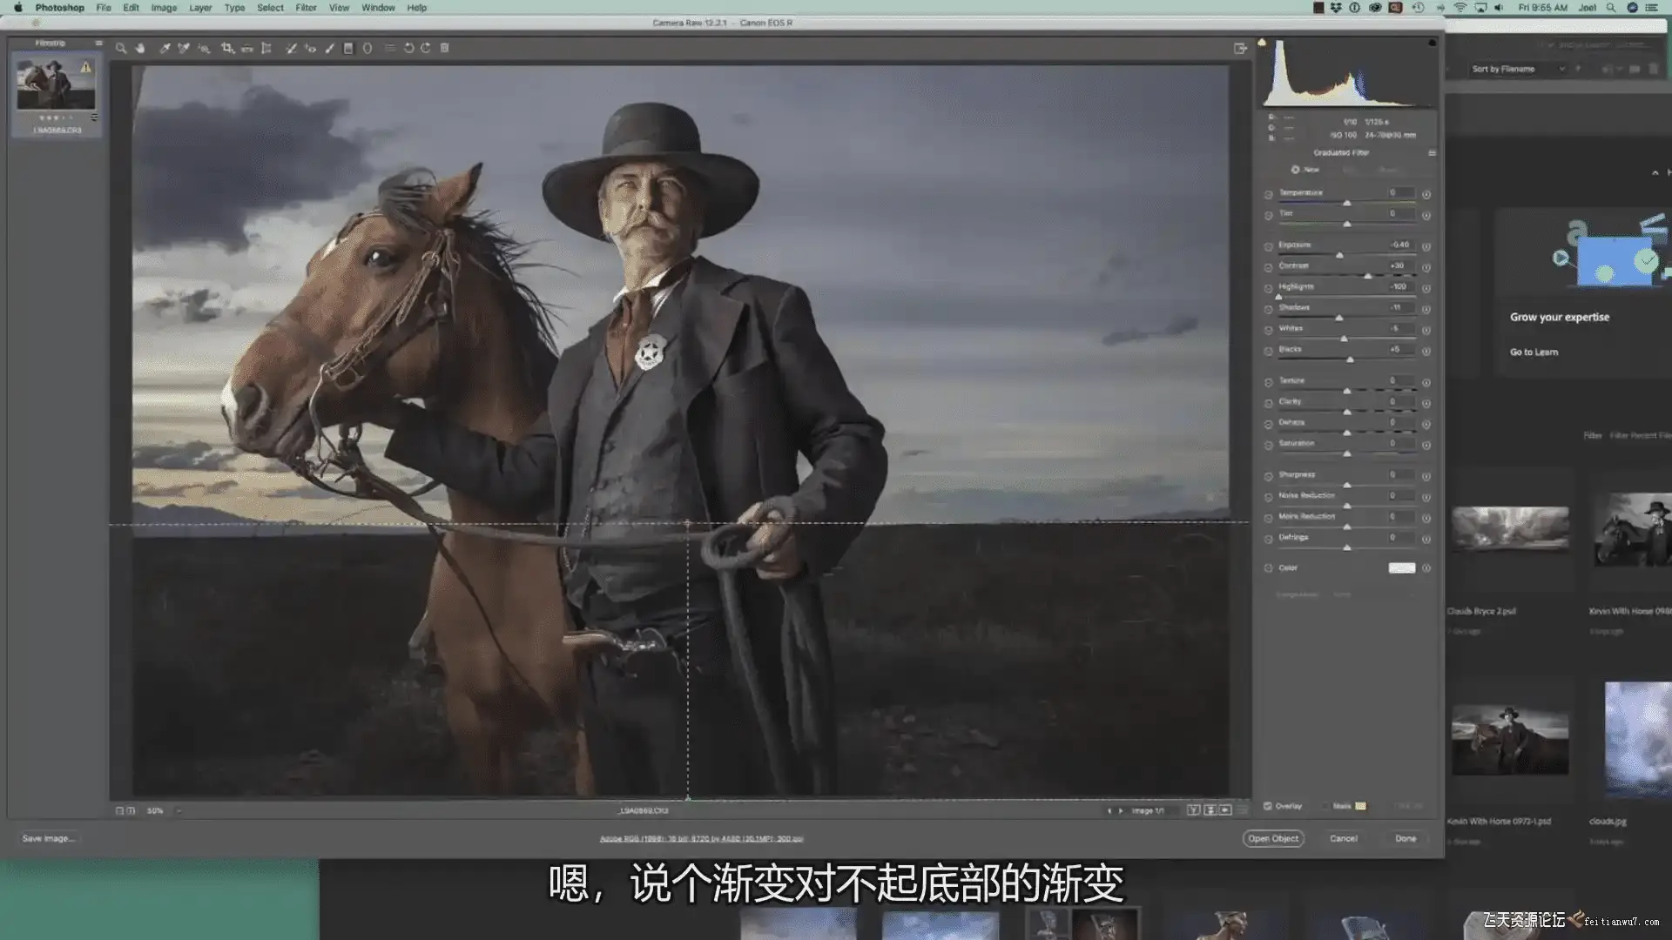1672x940 pixels.
Task: Open the Sort by Filename dropdown
Action: click(x=1517, y=69)
